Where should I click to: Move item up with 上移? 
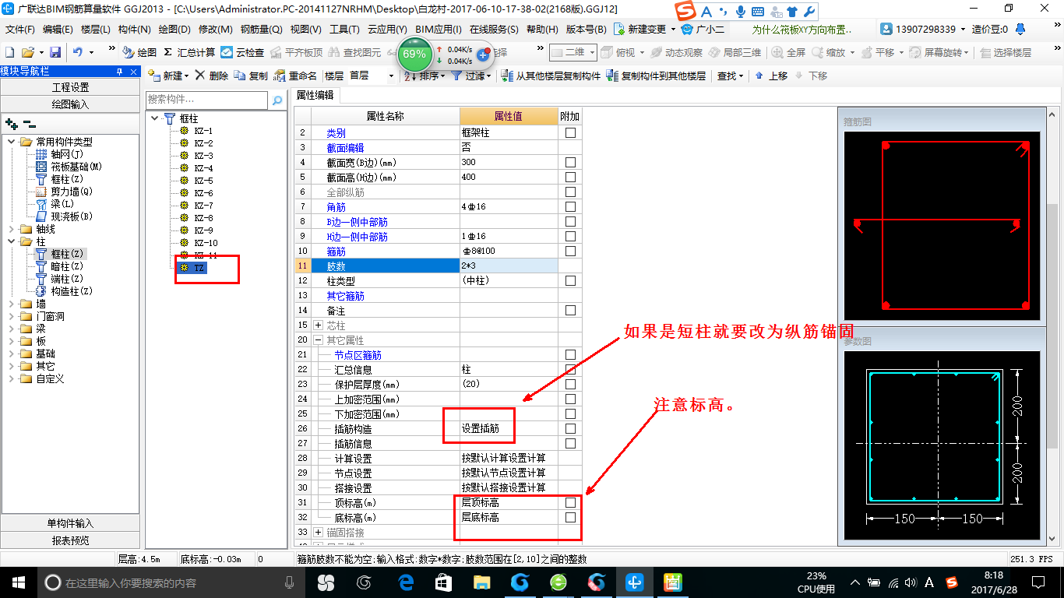point(771,76)
